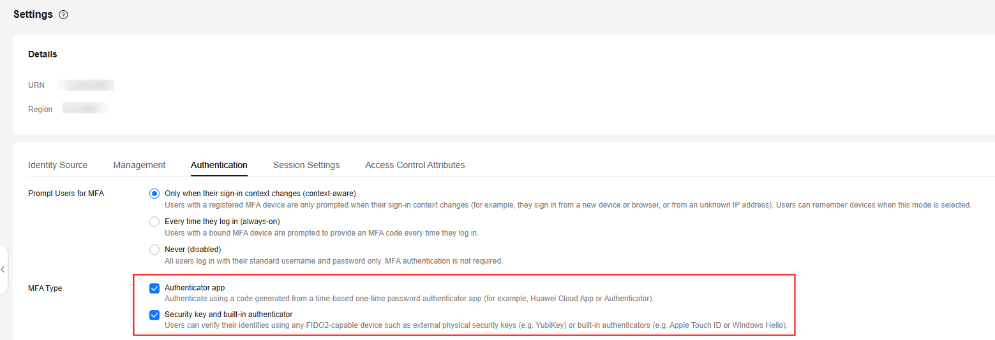This screenshot has width=995, height=340.
Task: Click the Settings page heading
Action: tap(33, 14)
